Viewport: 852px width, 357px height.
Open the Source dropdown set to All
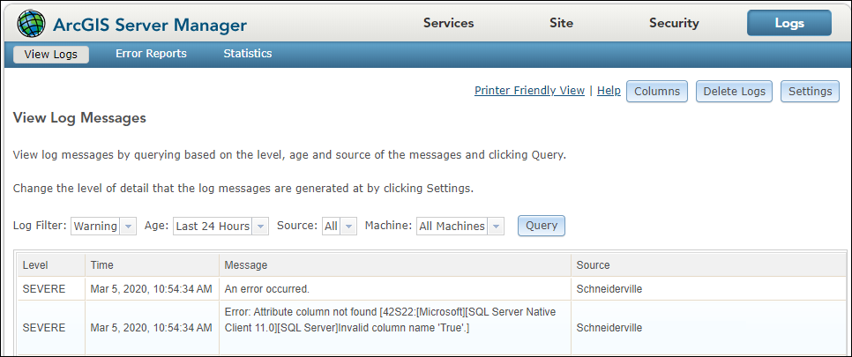click(x=349, y=226)
